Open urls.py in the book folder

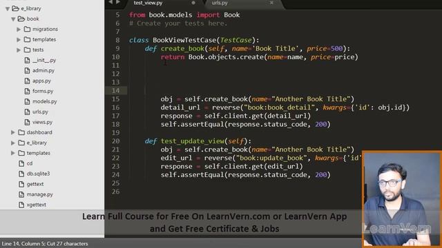[40, 112]
